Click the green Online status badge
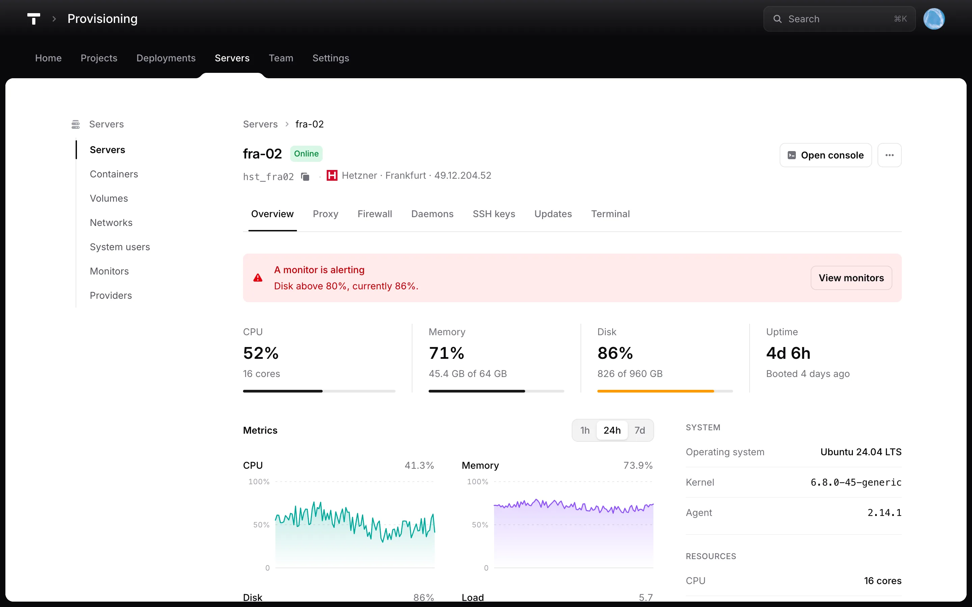This screenshot has width=972, height=607. click(x=306, y=154)
